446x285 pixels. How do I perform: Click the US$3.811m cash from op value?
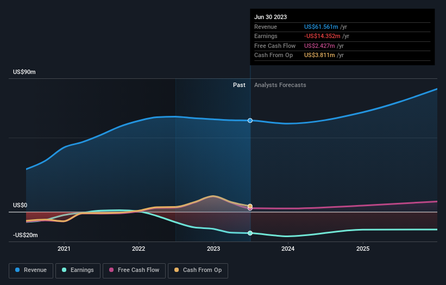point(319,55)
